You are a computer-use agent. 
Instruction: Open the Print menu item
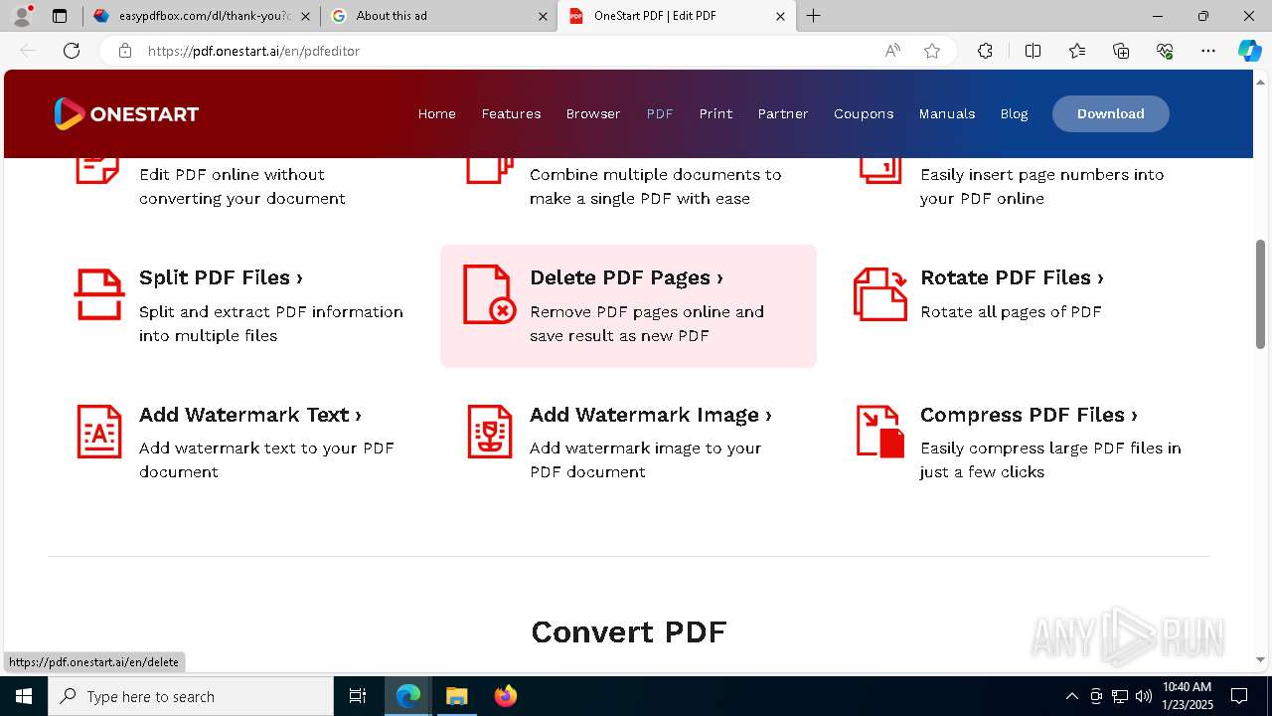point(715,113)
